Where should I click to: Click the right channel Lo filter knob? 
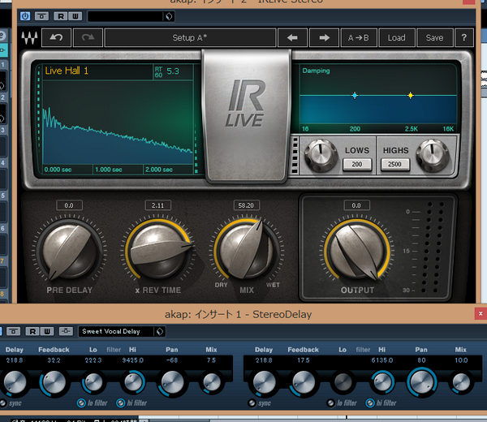click(x=343, y=382)
